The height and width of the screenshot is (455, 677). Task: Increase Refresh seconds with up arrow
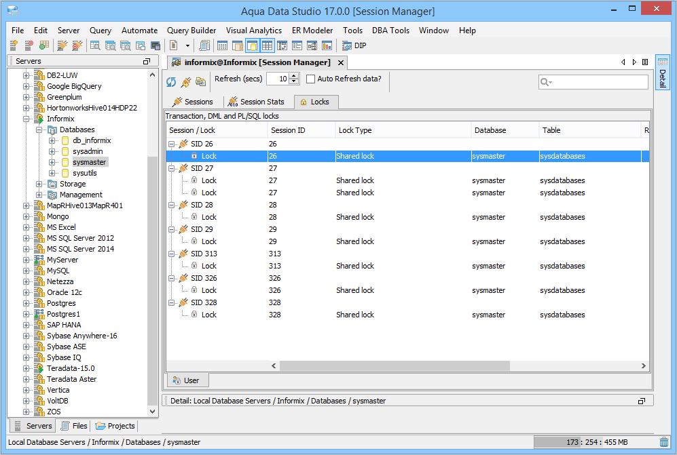coord(294,76)
